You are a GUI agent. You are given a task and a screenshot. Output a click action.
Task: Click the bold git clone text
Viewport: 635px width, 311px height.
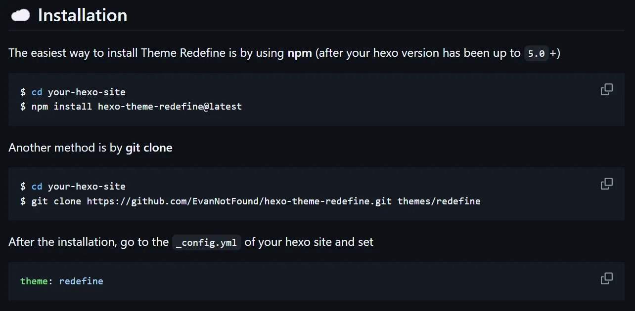pos(149,148)
